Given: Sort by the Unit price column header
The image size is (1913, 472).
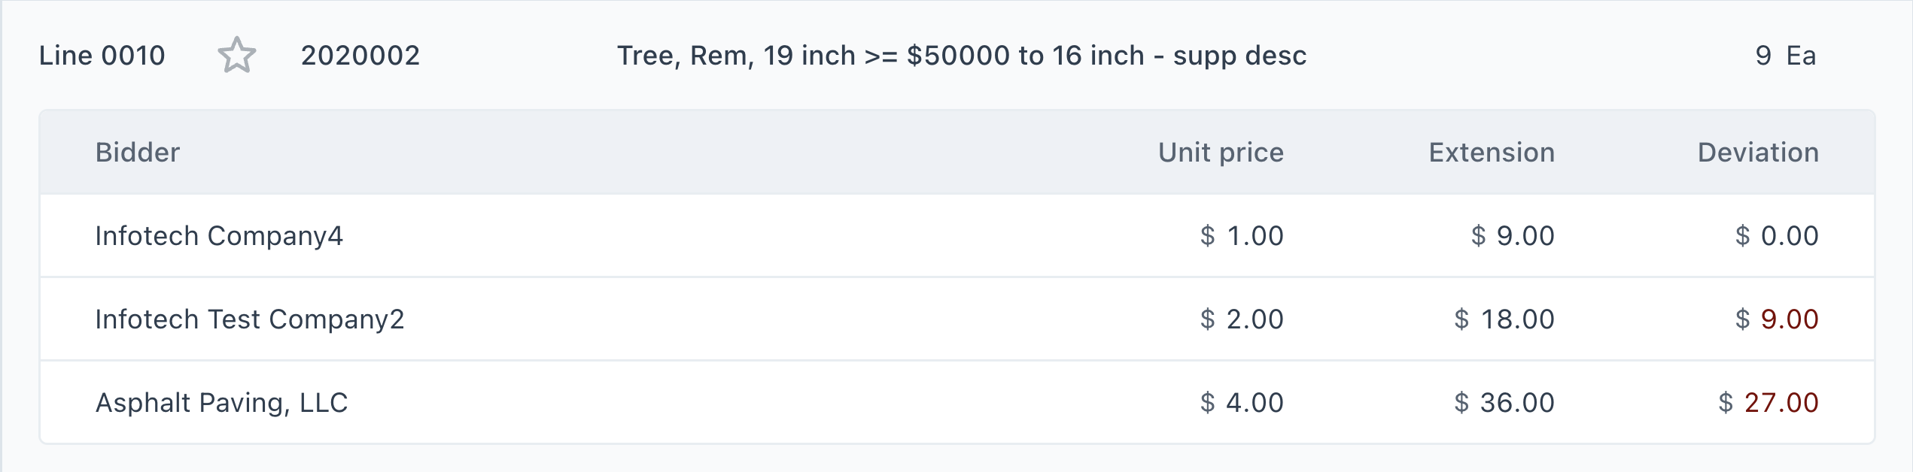Looking at the screenshot, I should (1220, 153).
